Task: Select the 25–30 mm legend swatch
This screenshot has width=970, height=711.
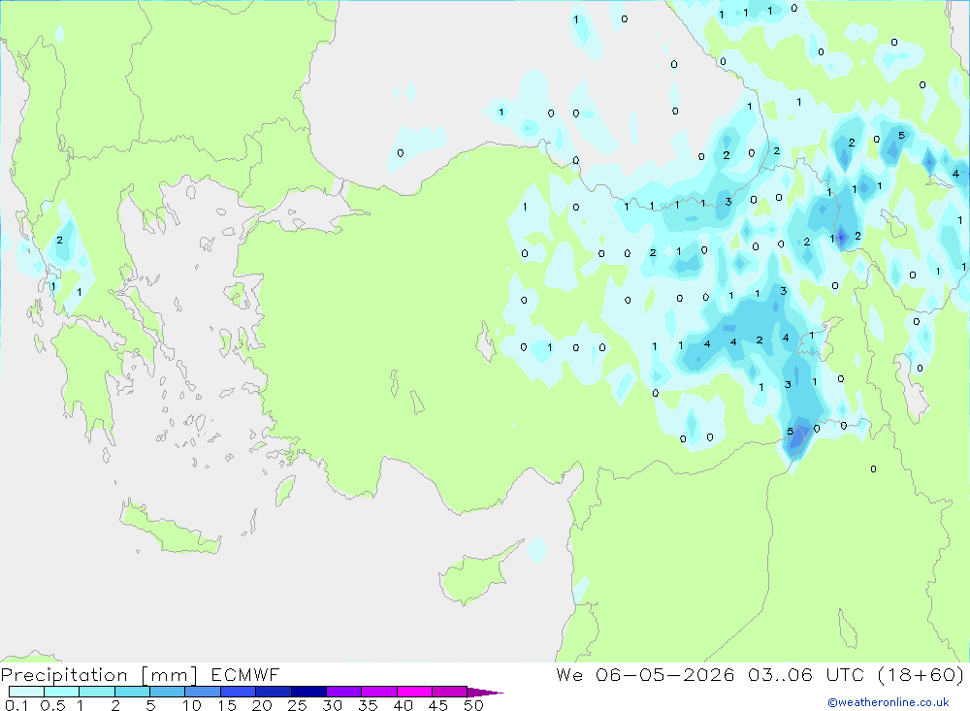Action: [x=308, y=692]
